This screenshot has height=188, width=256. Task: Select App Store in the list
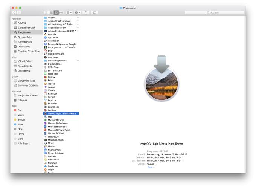[61, 37]
